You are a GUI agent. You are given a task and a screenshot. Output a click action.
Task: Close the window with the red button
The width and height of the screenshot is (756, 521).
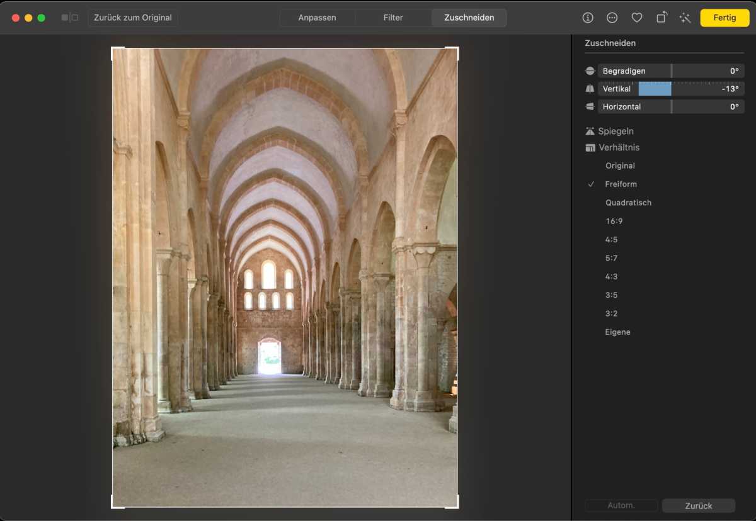16,18
